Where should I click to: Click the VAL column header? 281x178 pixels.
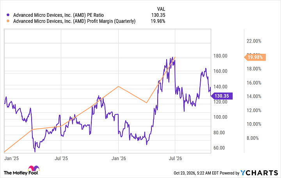161,9
